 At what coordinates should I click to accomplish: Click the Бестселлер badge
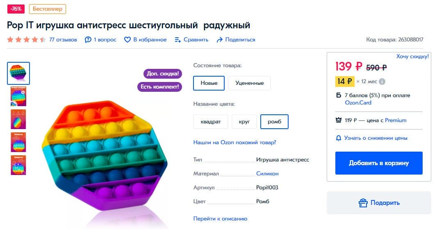coord(48,9)
